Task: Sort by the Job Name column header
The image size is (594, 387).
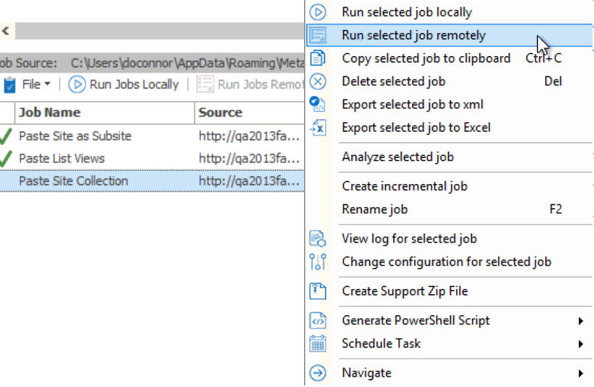Action: point(49,113)
